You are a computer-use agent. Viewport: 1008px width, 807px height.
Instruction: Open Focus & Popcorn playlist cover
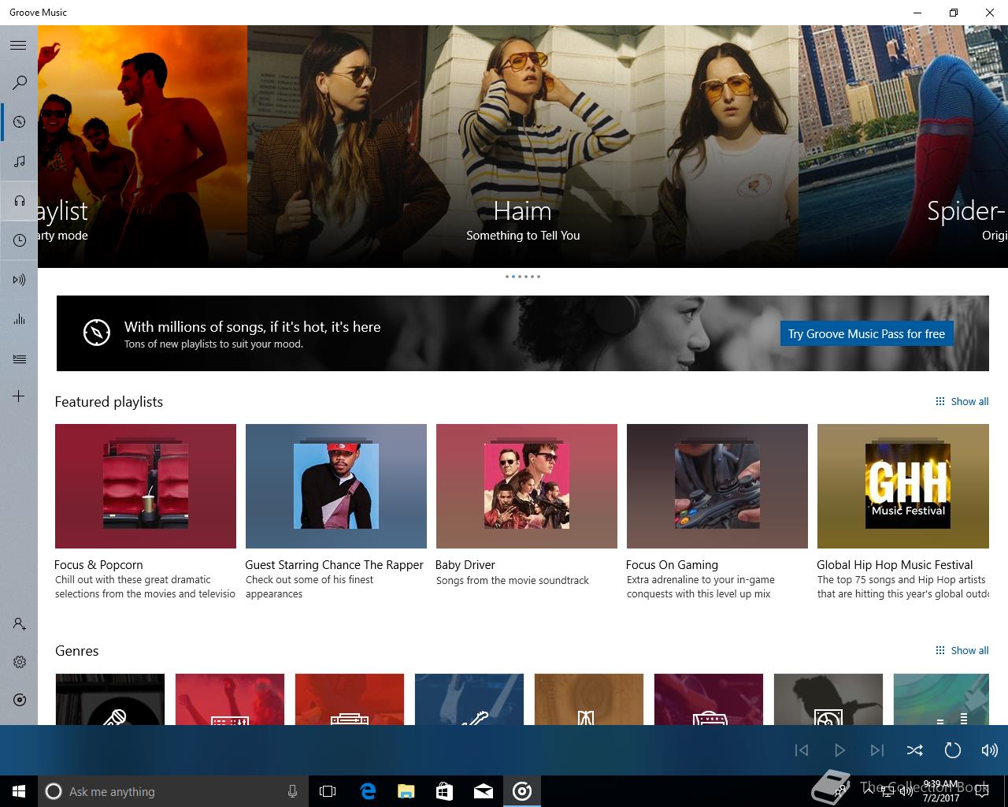[146, 486]
